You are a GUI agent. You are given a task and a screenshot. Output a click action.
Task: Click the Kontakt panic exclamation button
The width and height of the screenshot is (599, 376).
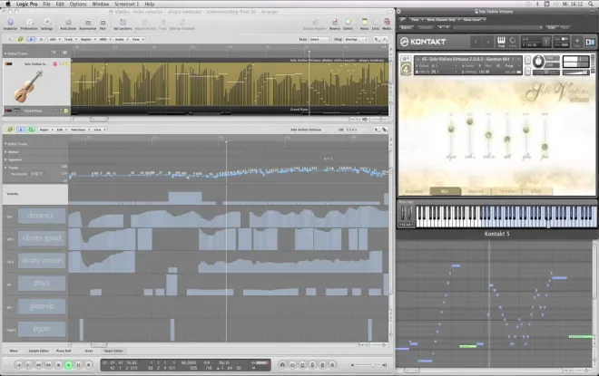pyautogui.click(x=546, y=42)
